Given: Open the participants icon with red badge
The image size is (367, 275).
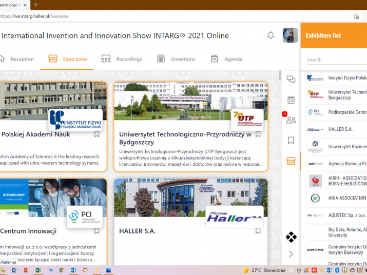Looking at the screenshot, I should coord(291,120).
